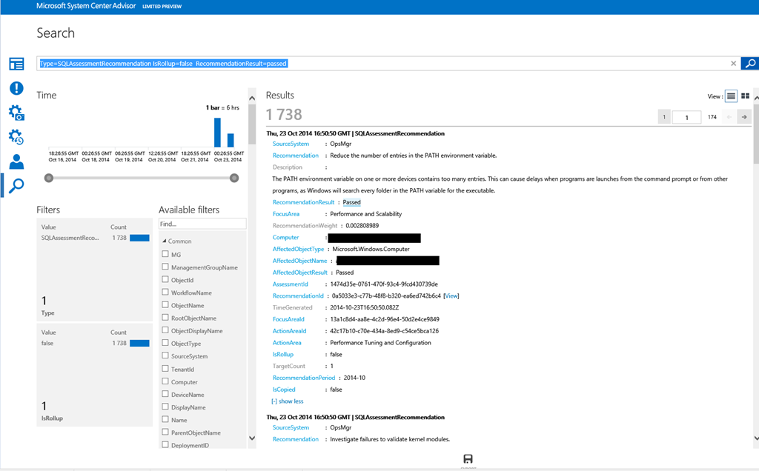Image resolution: width=759 pixels, height=471 pixels.
Task: Open the person account icon in sidebar
Action: coord(16,161)
